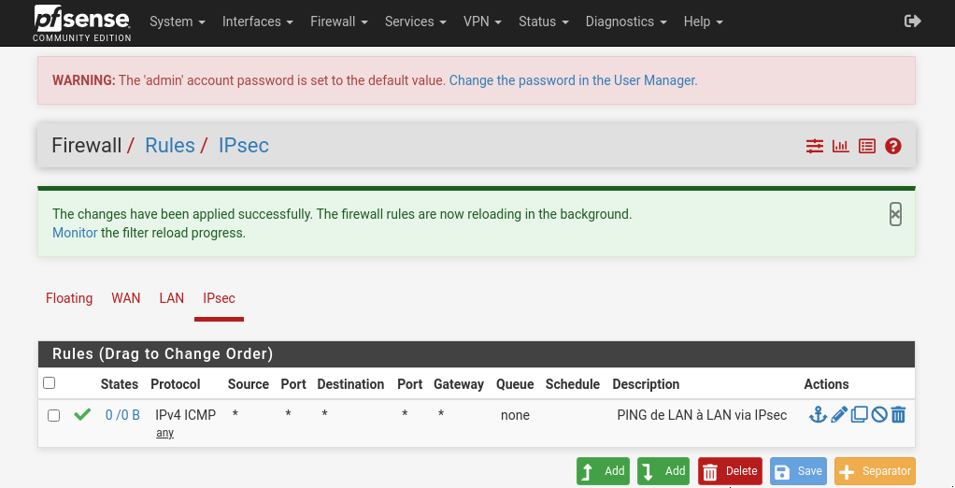Disable the PING rule via ban icon
955x488 pixels.
point(878,414)
